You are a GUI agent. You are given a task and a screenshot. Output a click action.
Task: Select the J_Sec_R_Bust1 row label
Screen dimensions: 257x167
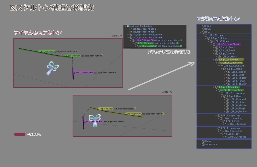[227, 50]
